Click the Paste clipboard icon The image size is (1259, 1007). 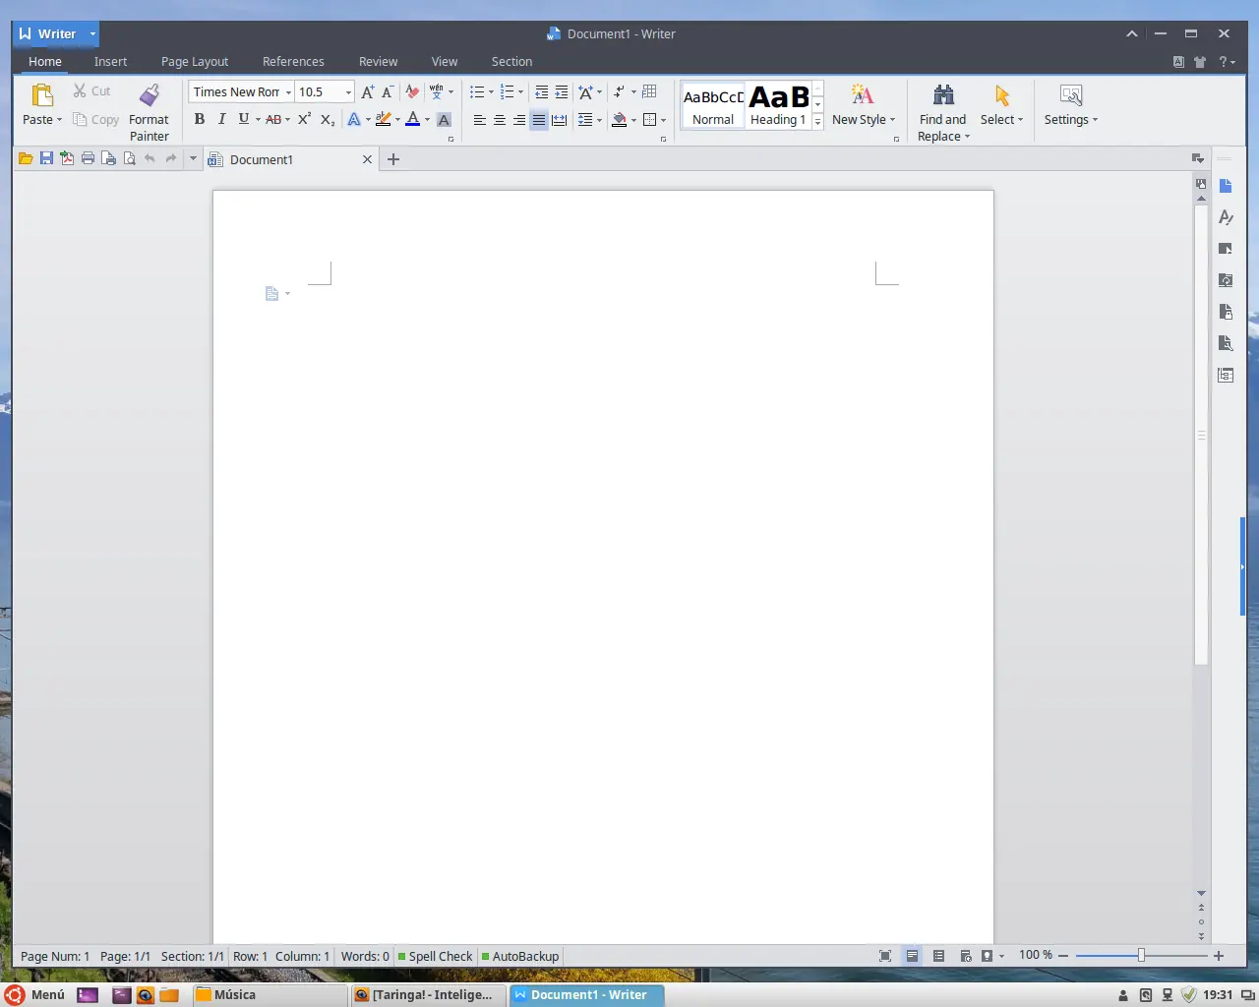(42, 95)
